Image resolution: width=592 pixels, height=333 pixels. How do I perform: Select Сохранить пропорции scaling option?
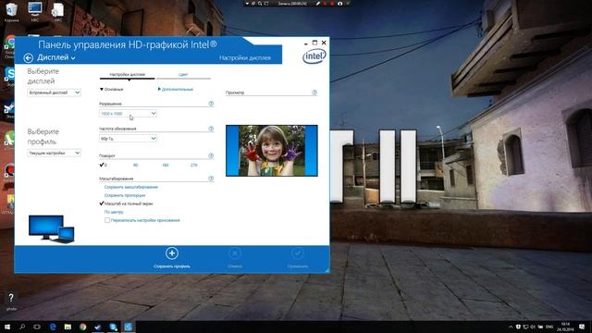coord(125,195)
